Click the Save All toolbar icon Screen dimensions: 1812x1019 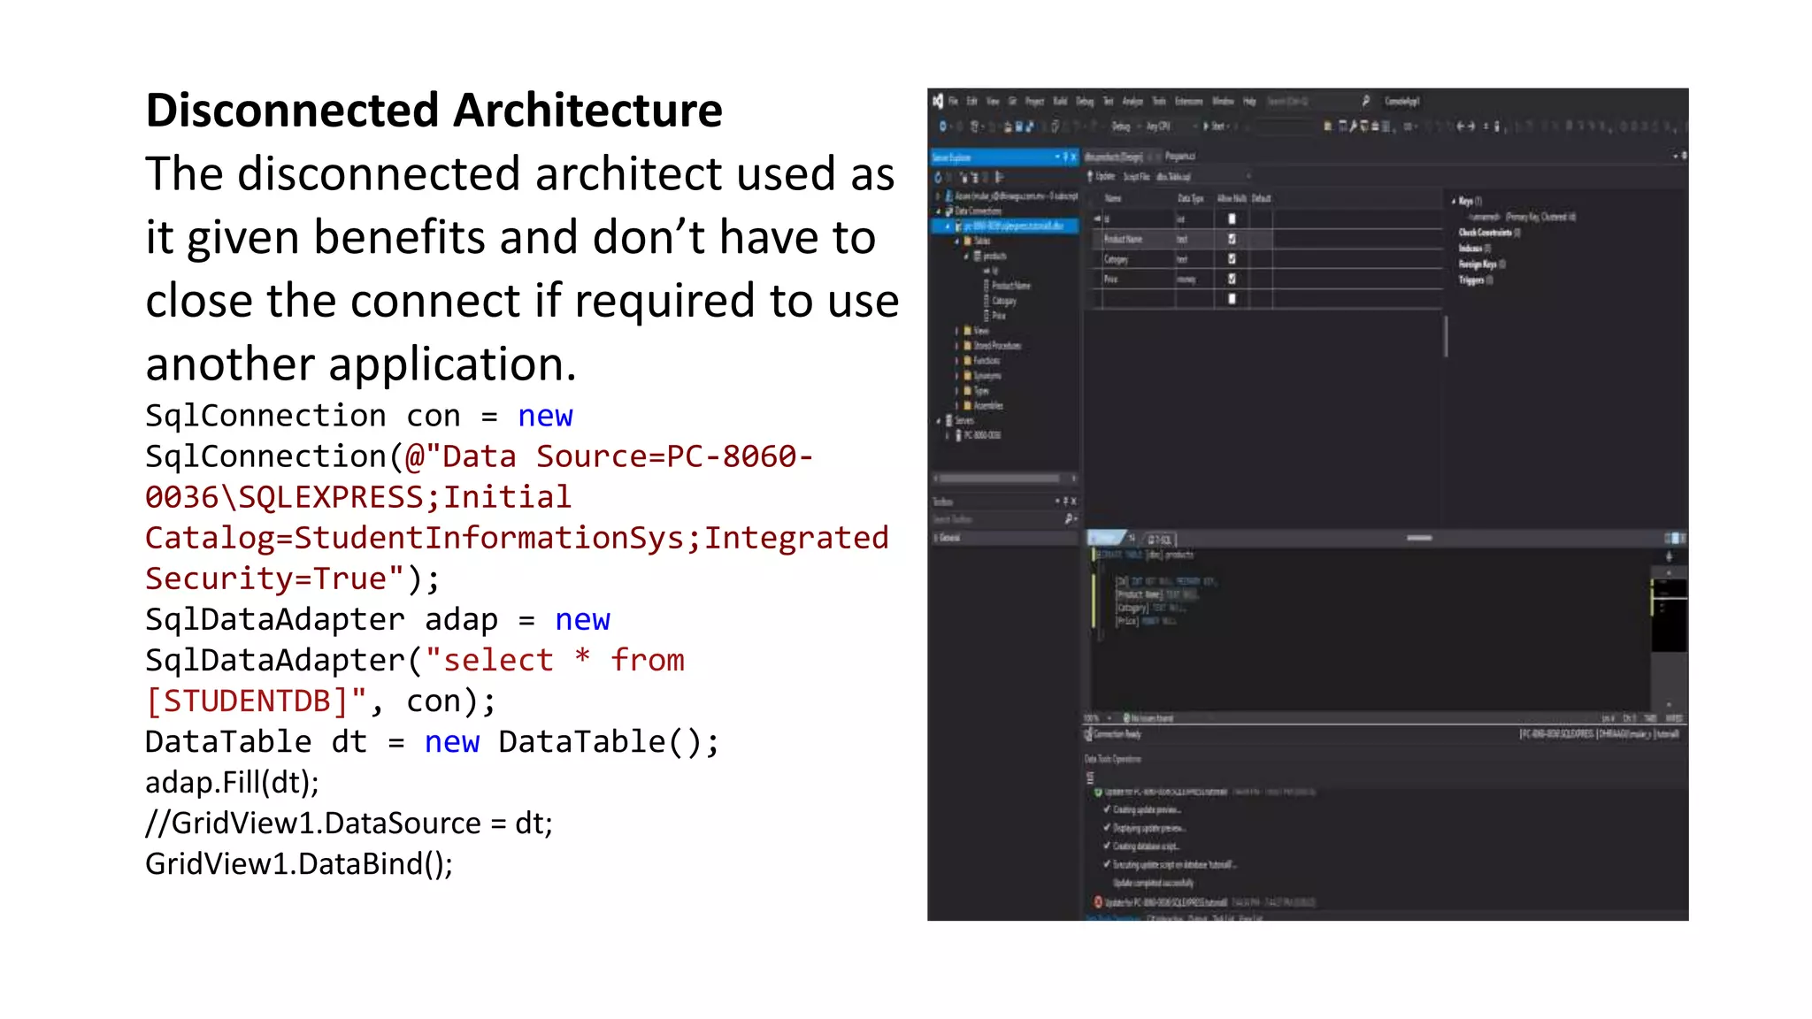1029,126
